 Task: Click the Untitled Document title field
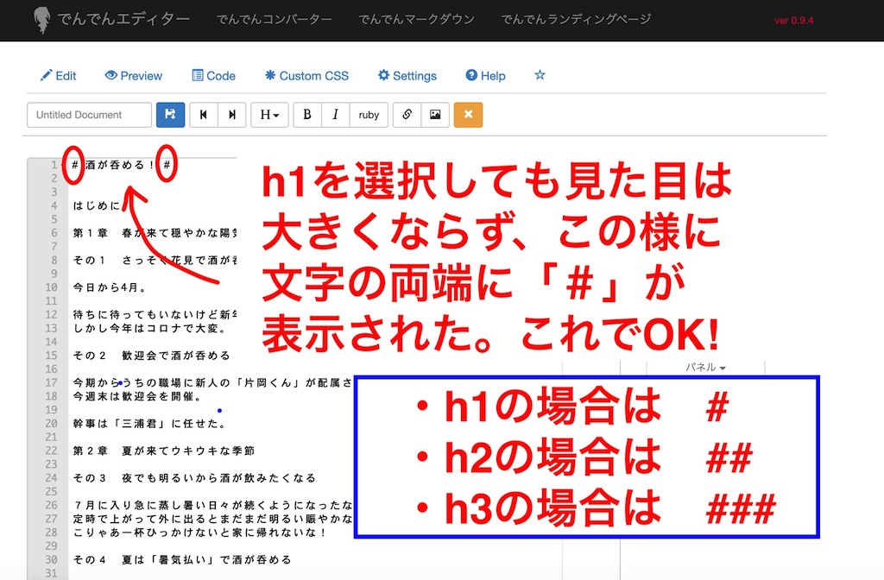coord(87,115)
